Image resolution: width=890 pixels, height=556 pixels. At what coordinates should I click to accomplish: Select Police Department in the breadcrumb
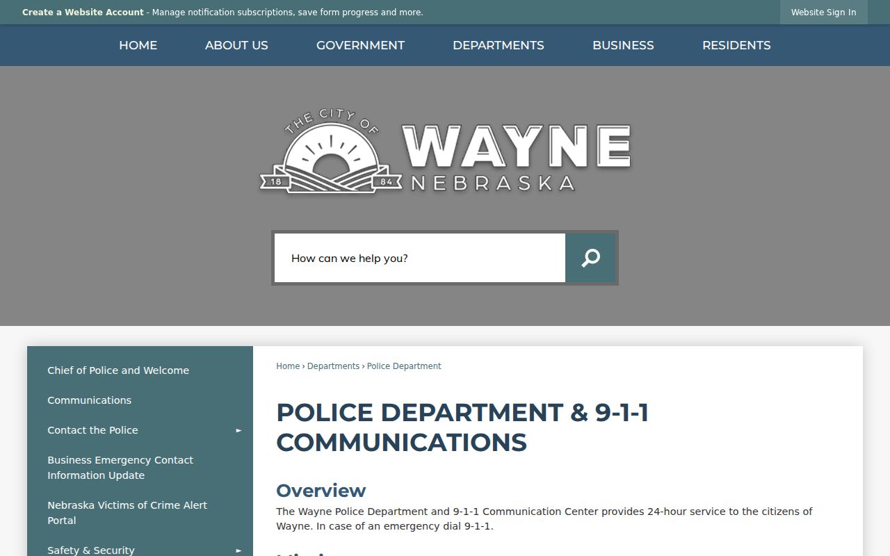404,366
